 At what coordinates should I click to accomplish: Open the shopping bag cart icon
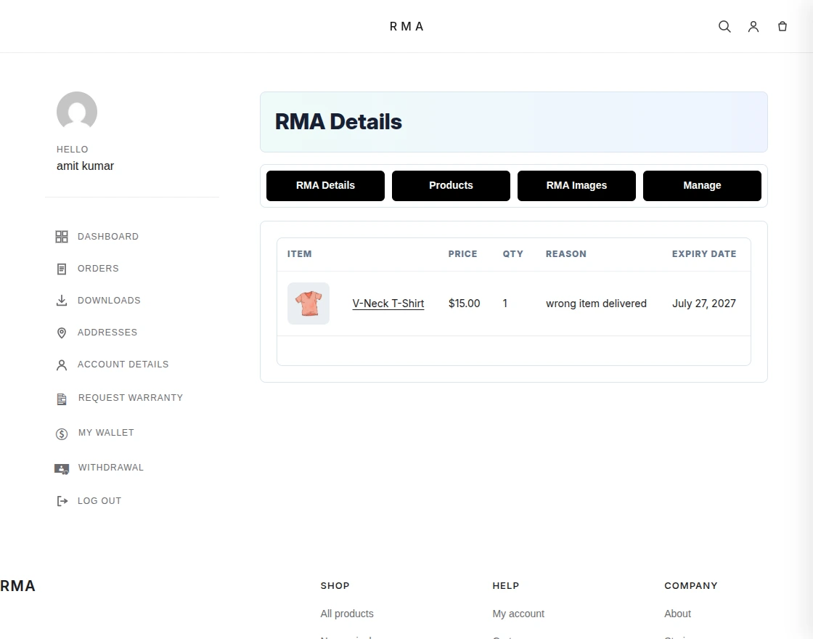tap(783, 26)
